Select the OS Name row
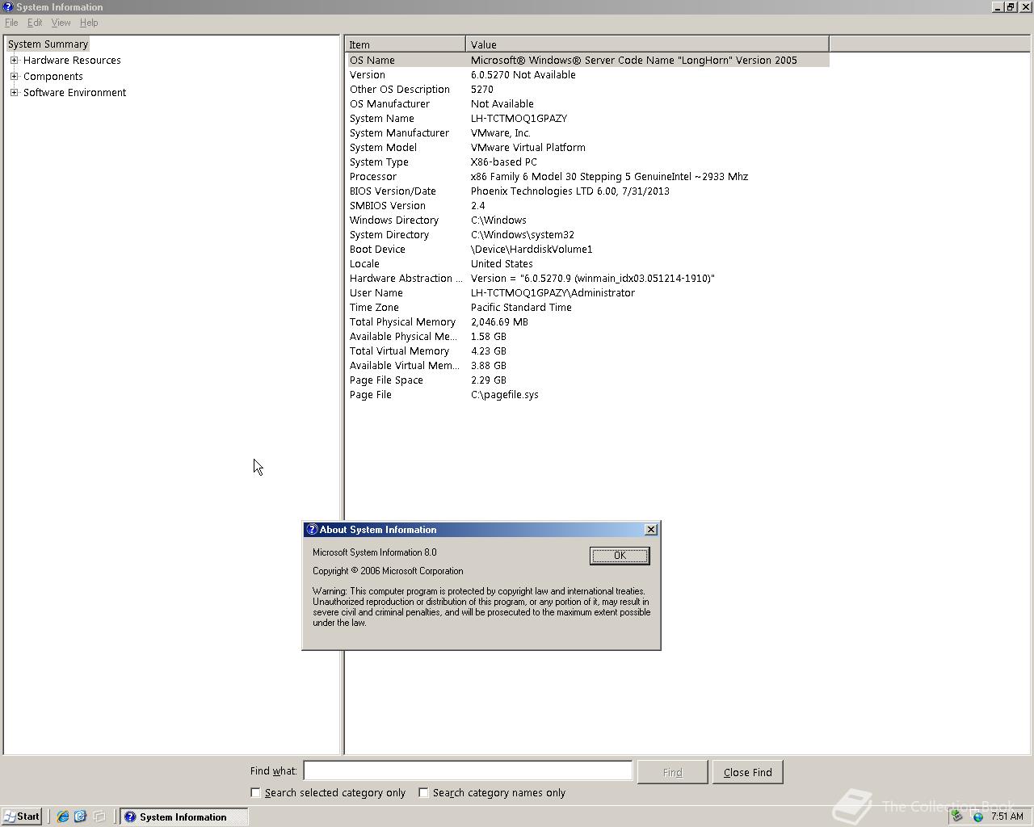Screen dimensions: 1034x827 (x=588, y=61)
